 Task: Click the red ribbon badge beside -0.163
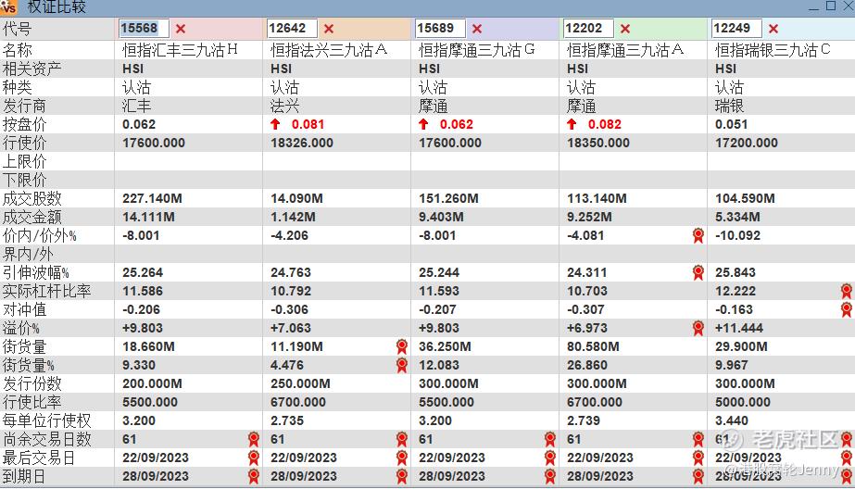(847, 309)
